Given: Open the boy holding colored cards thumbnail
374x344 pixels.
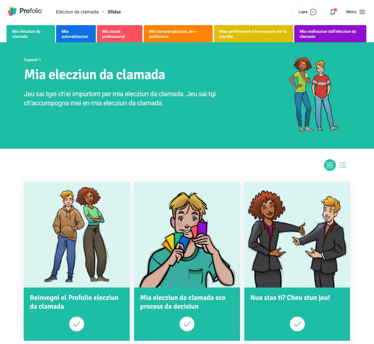Looking at the screenshot, I should tap(187, 235).
